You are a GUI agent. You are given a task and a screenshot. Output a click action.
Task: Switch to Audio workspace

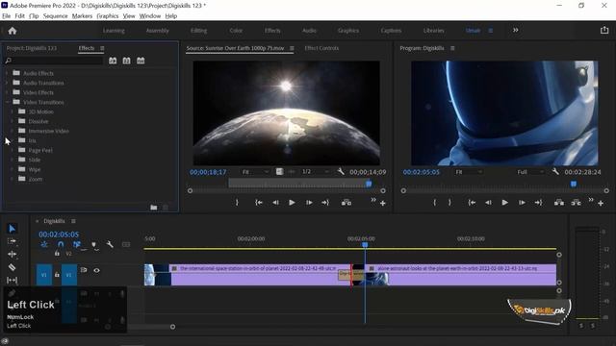pyautogui.click(x=309, y=30)
